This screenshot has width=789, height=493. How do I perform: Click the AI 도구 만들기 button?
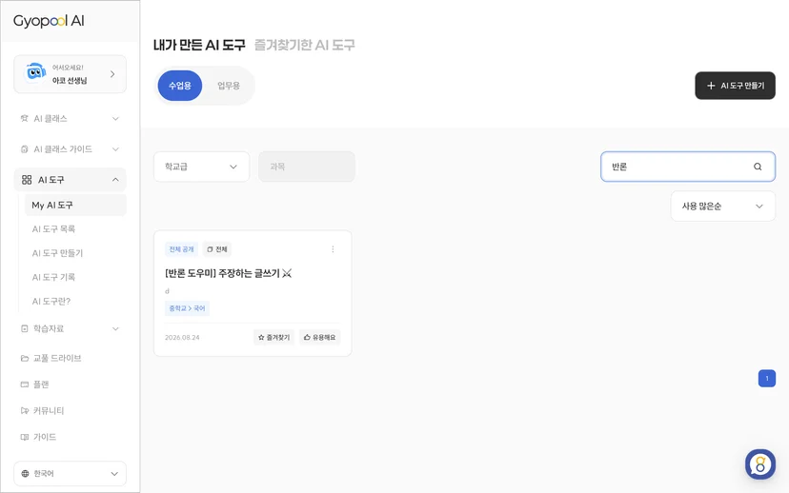735,86
